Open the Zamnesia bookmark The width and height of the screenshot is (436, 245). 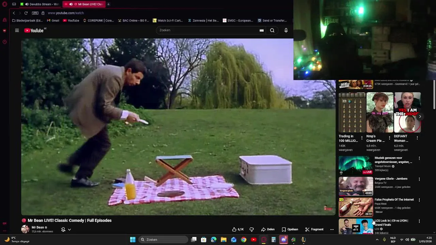pos(203,20)
